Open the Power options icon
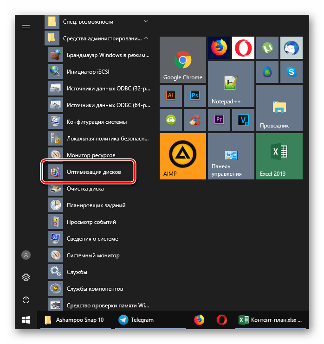The image size is (324, 344). pos(26,299)
